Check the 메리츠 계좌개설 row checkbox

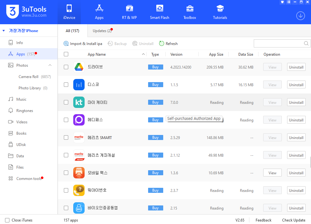(x=66, y=155)
